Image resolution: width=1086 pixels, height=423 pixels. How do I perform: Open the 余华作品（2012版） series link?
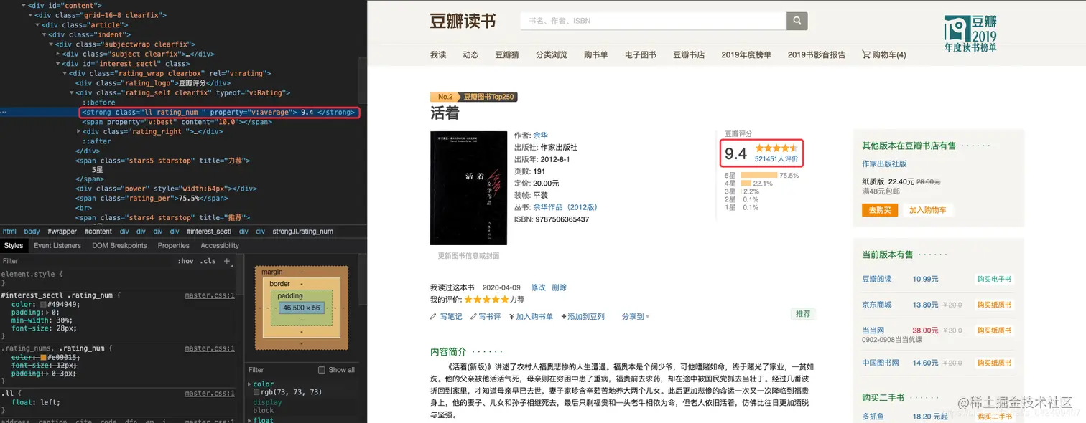pos(565,207)
